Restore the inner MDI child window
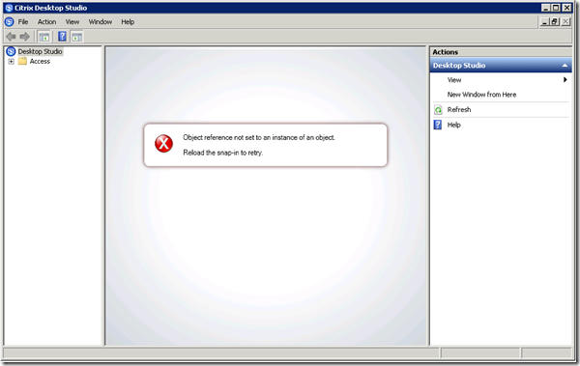Screen dimensions: 580x366 [x=555, y=22]
